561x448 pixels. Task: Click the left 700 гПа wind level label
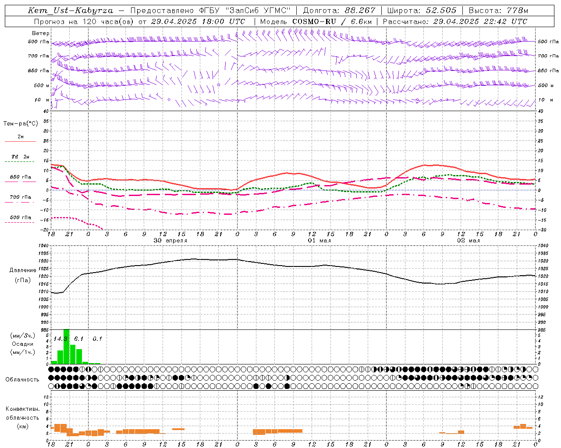point(39,56)
